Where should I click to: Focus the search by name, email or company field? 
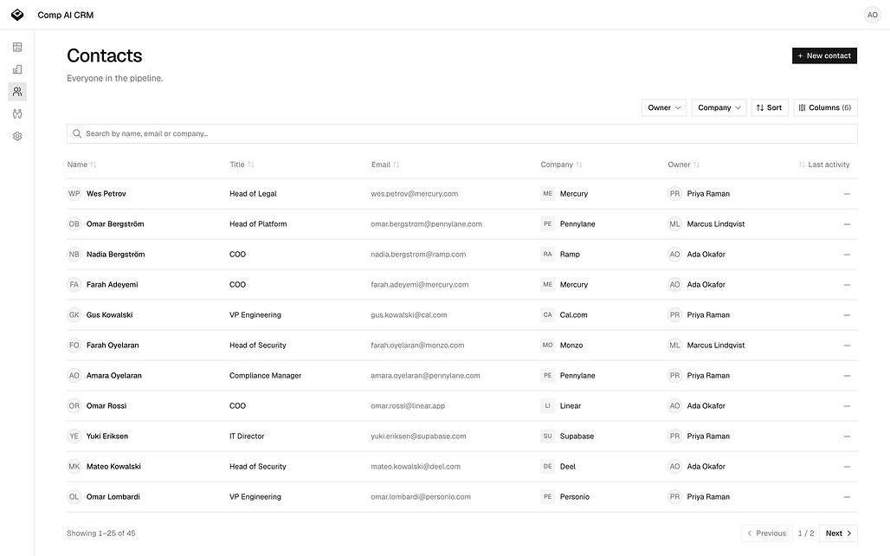coord(462,133)
